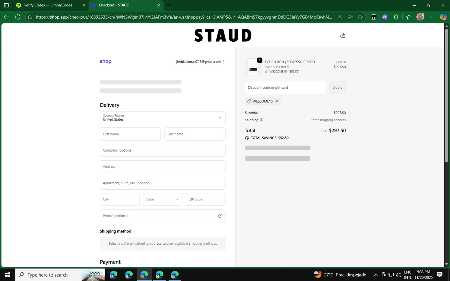The width and height of the screenshot is (450, 281).
Task: Click the dark square extension icon in toolbar
Action: coord(373,17)
